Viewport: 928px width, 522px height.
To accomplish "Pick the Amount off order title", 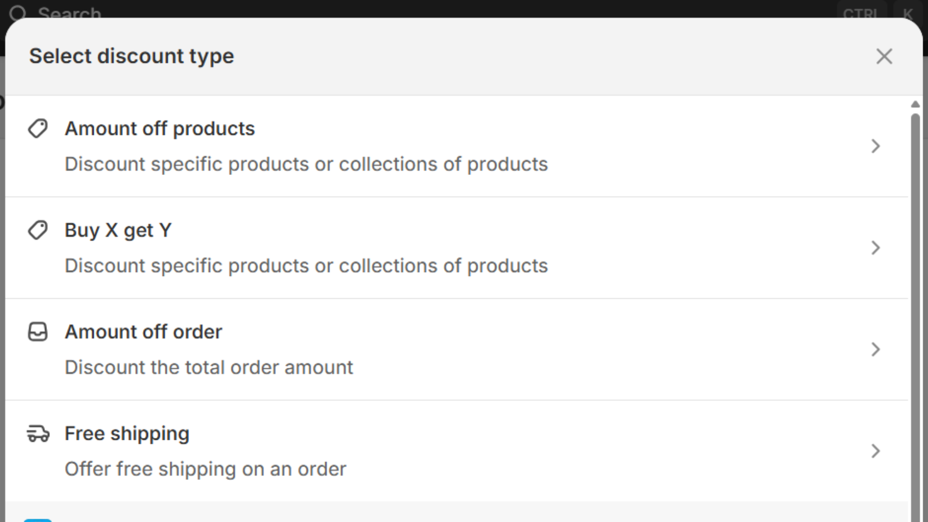I will [143, 332].
